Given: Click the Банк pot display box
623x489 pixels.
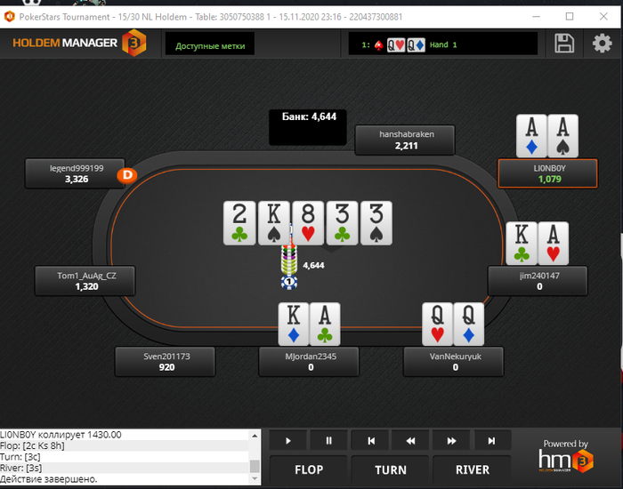Looking at the screenshot, I should (x=308, y=127).
